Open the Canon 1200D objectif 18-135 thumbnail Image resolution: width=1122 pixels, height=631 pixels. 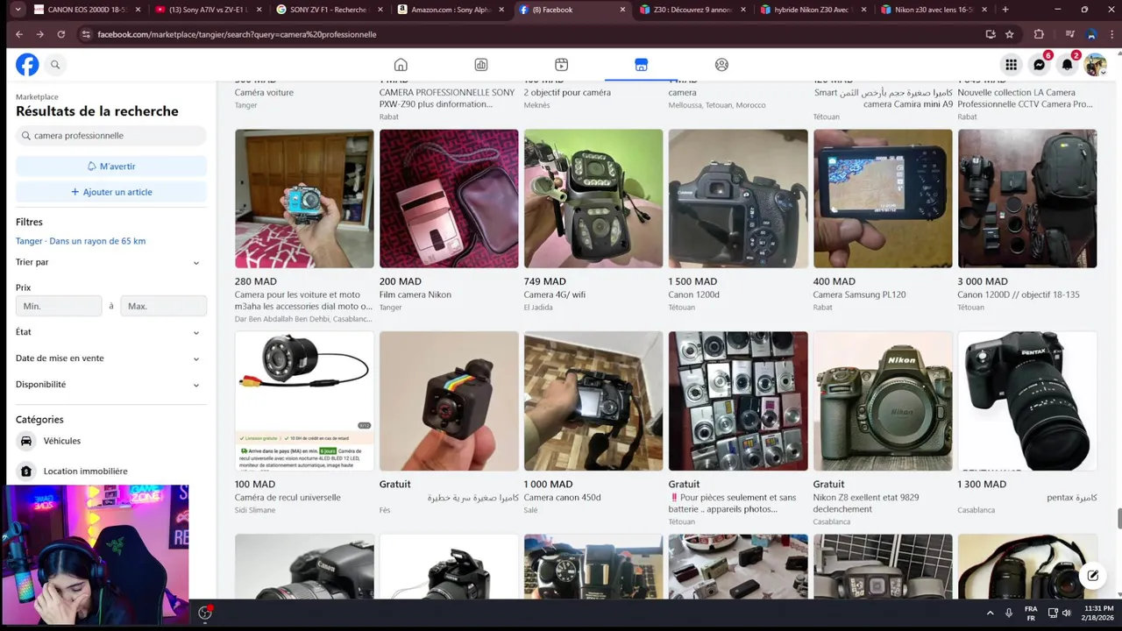[x=1027, y=199]
